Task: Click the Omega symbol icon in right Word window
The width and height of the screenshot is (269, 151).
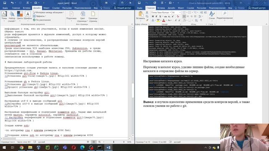Action: 170,3
